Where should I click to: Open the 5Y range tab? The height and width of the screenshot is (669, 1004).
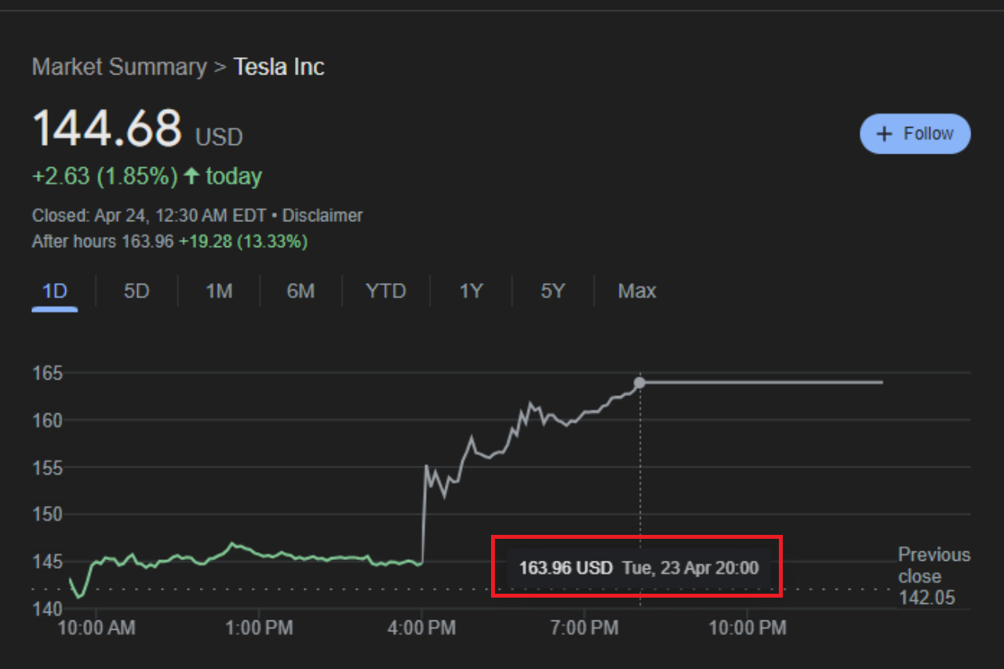[x=552, y=292]
